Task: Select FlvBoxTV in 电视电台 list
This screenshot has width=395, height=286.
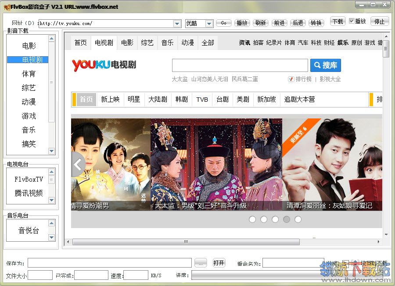Action: 29,179
